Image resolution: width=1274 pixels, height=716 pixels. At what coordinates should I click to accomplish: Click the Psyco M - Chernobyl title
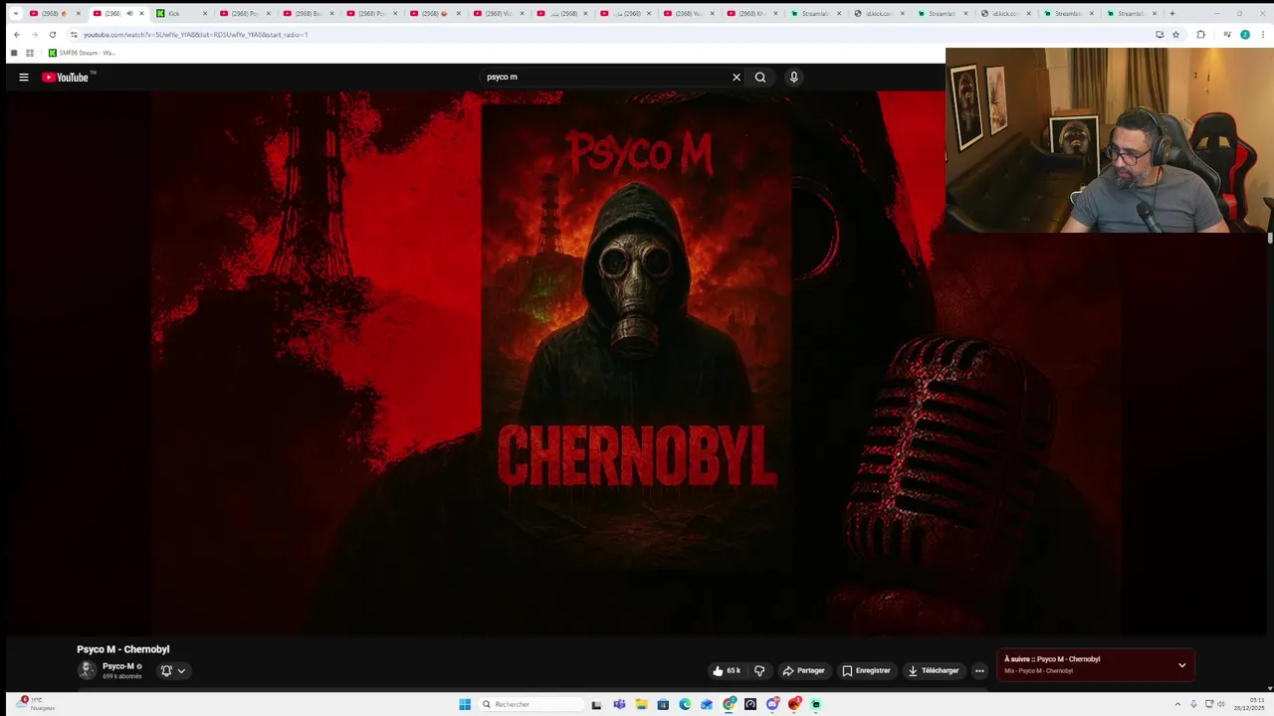click(x=123, y=649)
